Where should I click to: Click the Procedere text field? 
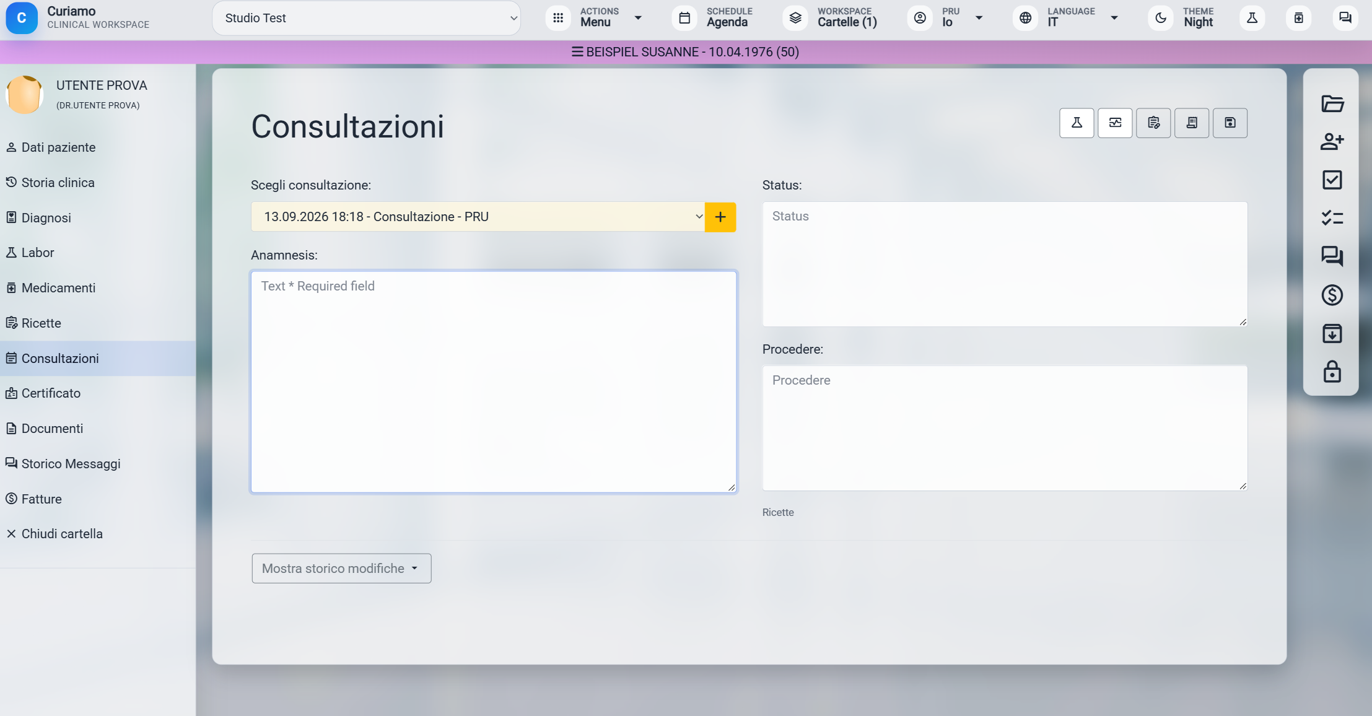(1005, 428)
